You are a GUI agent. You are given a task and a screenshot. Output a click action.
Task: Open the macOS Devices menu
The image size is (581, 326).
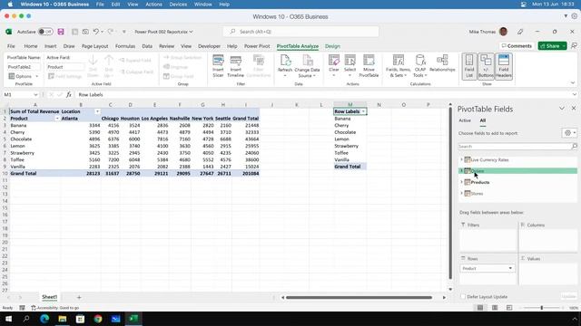pyautogui.click(x=178, y=5)
